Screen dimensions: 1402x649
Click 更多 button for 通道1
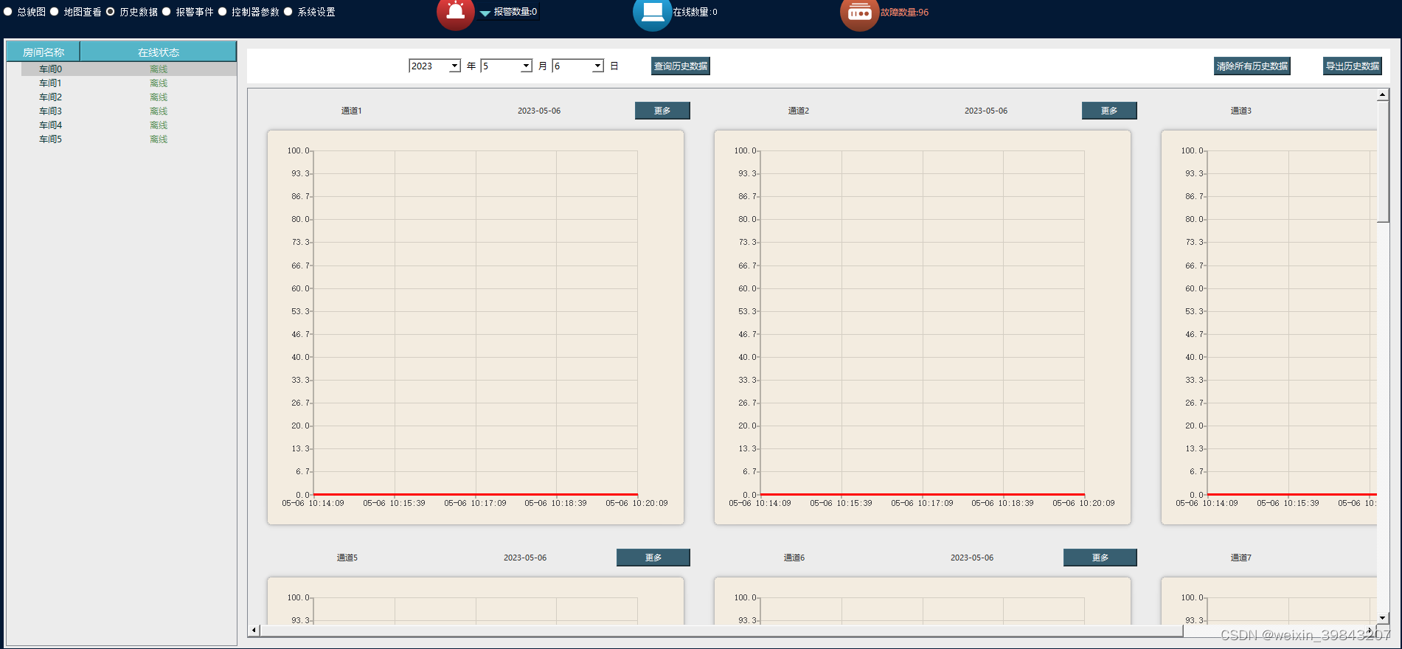(x=662, y=111)
